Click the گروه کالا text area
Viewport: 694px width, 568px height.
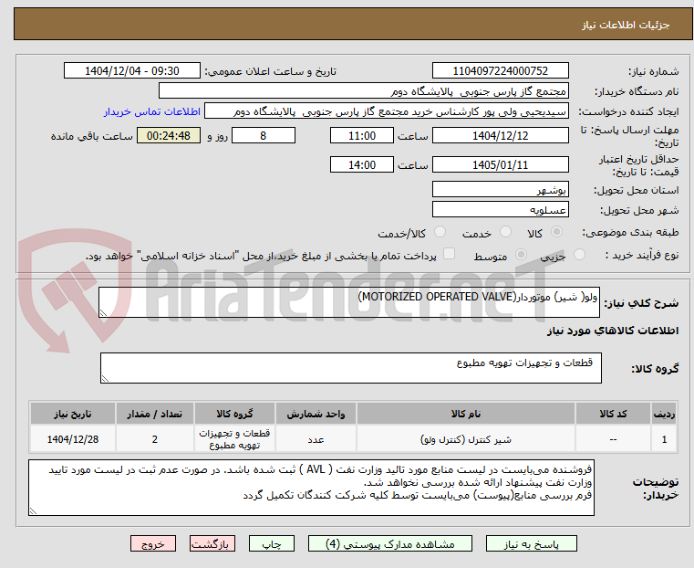[350, 368]
